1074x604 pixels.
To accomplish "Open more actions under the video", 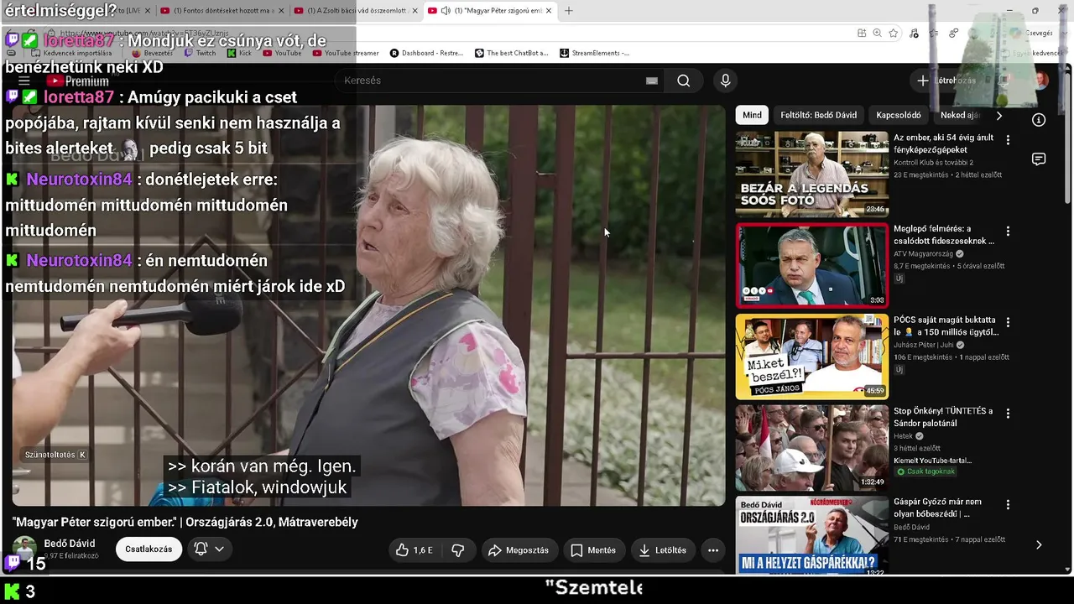I will [x=713, y=550].
